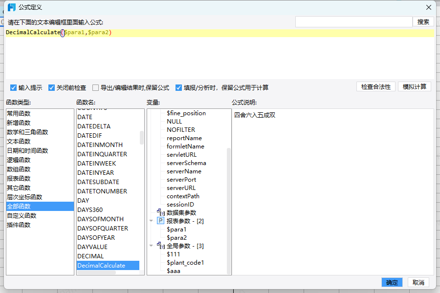Click the 搜索 button
Screen dimensions: 440x293
423,22
